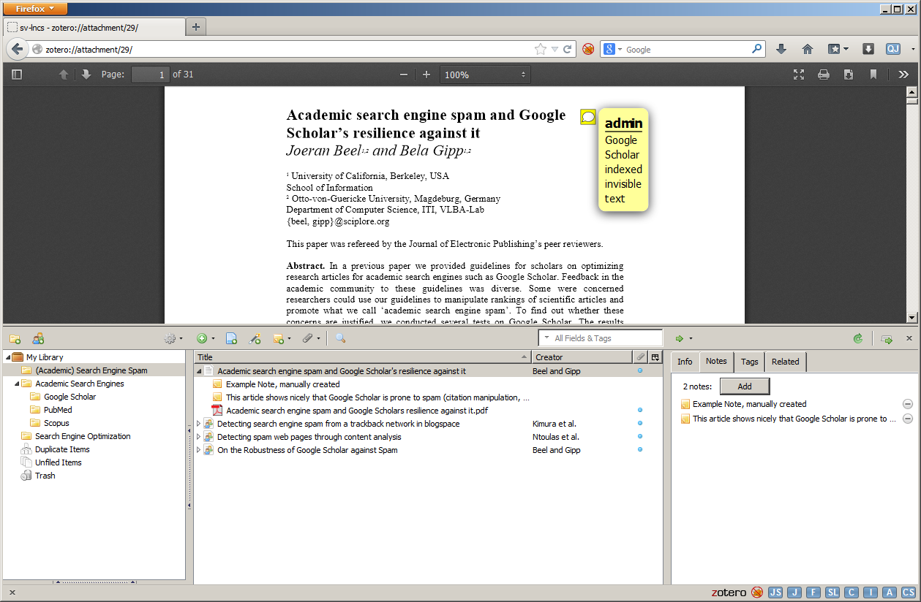
Task: Reload the current page
Action: 567,49
